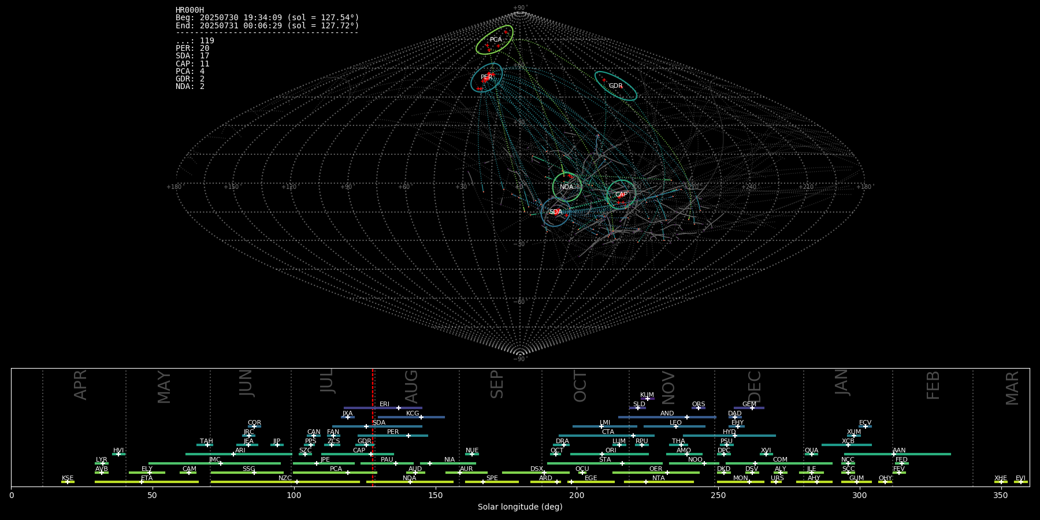
Task: Select the NZC shower bar in timeline
Action: 285,482
